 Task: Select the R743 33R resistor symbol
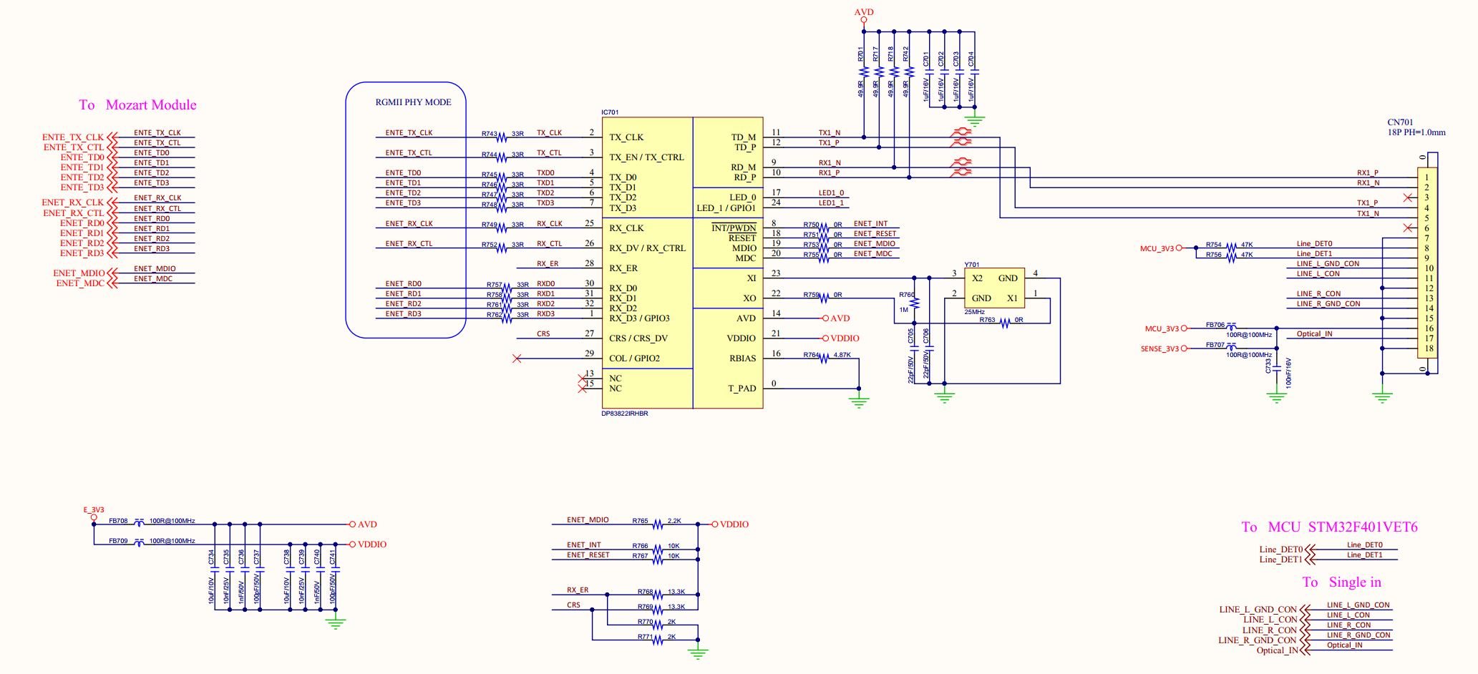(502, 137)
